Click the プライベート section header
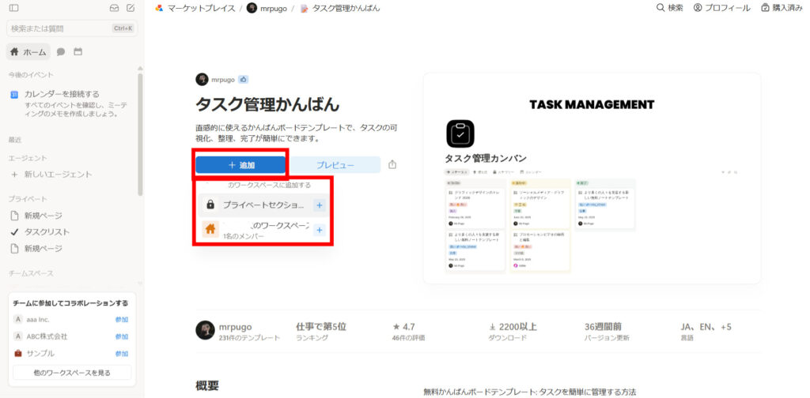810x398 pixels. tap(28, 199)
